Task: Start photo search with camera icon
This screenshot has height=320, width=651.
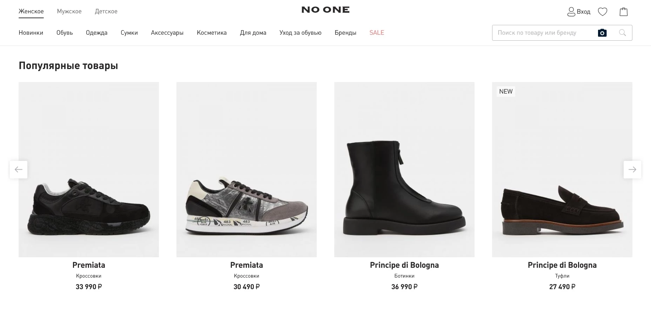Action: pos(602,33)
